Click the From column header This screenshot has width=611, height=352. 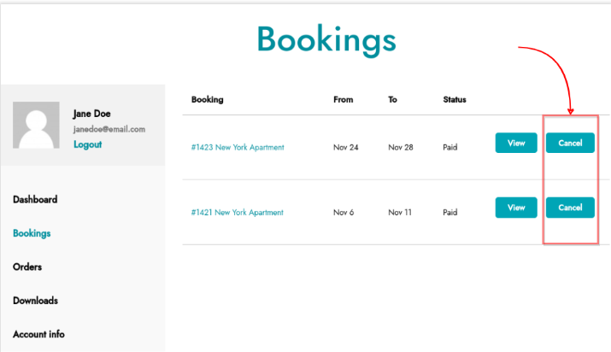click(x=344, y=99)
